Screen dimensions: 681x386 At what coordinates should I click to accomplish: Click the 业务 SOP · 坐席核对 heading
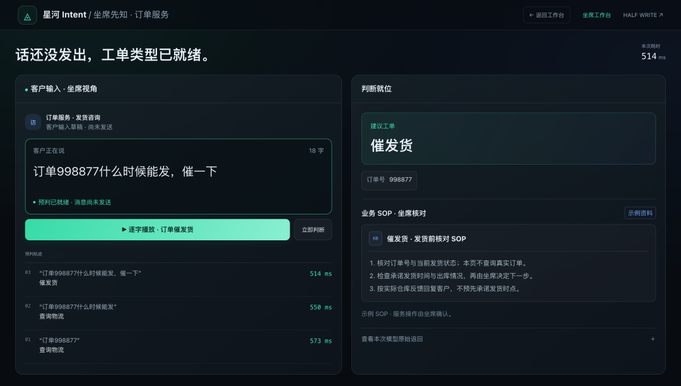click(x=393, y=213)
